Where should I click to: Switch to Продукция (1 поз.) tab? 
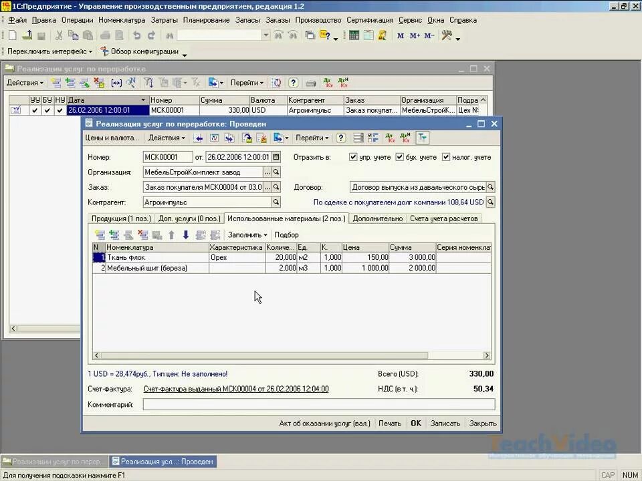121,219
